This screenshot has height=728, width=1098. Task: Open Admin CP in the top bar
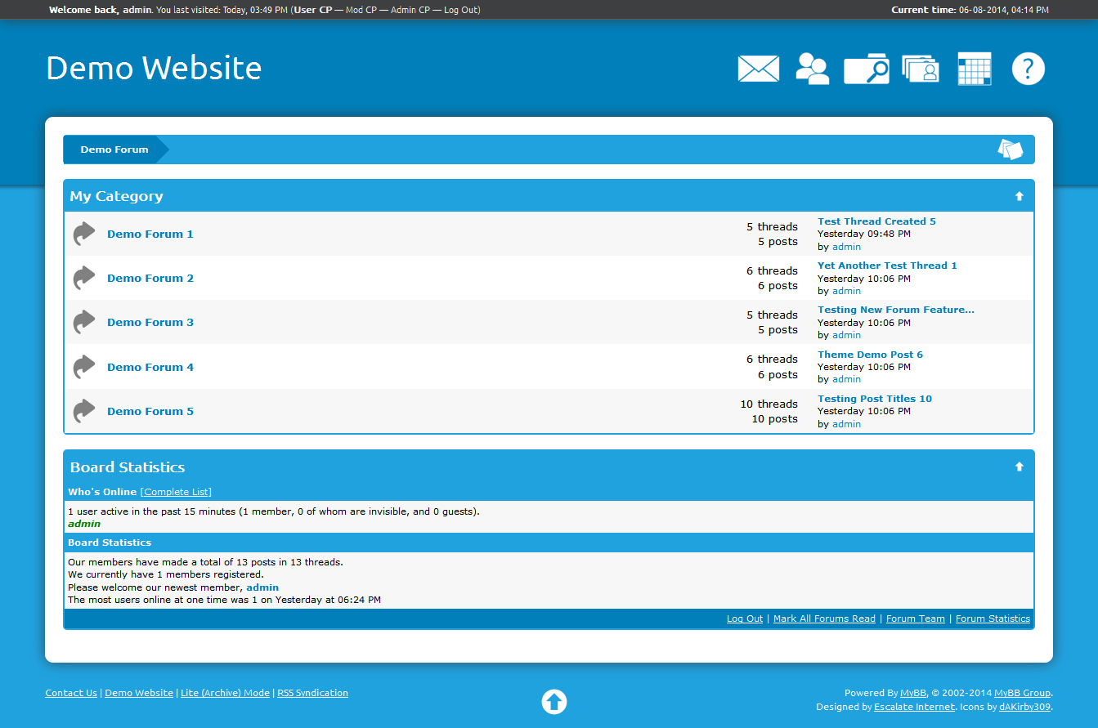[410, 10]
